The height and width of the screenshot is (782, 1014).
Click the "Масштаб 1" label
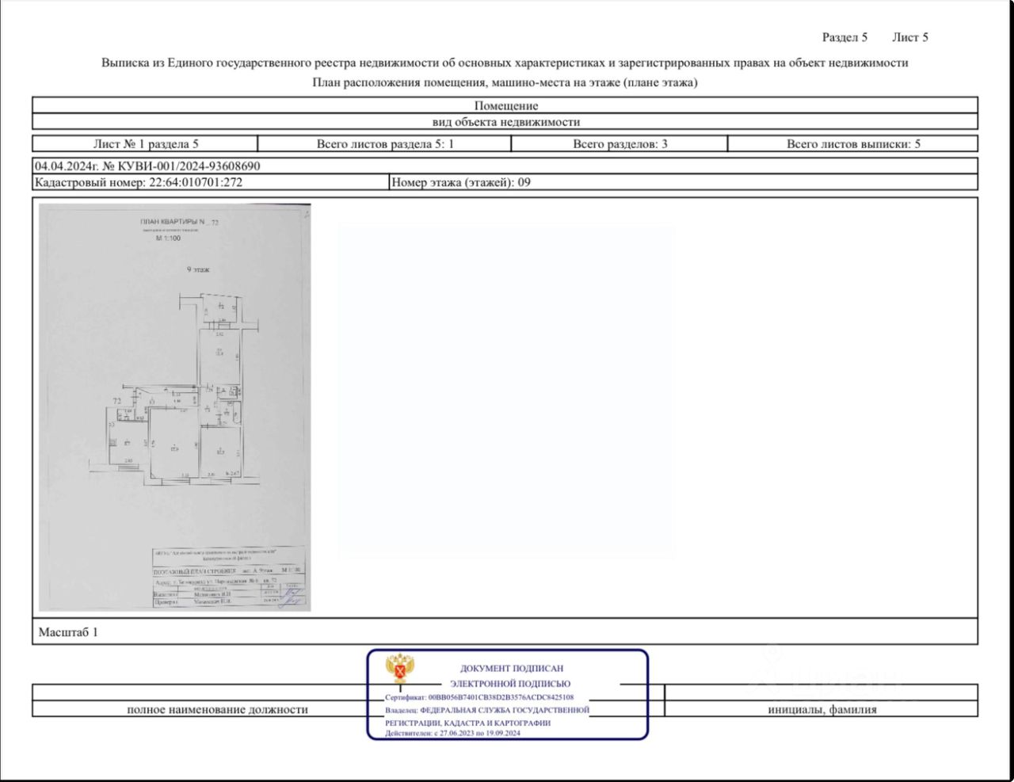[x=68, y=632]
